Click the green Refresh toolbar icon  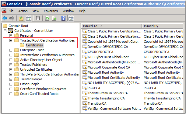pyautogui.click(x=47, y=18)
